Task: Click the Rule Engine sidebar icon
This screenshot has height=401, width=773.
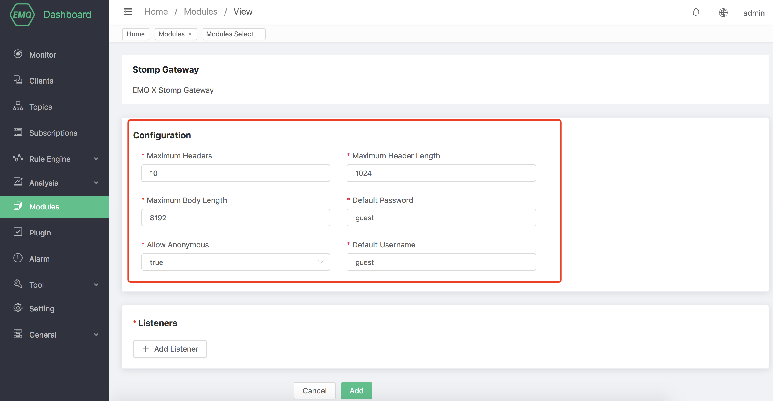Action: coord(18,158)
